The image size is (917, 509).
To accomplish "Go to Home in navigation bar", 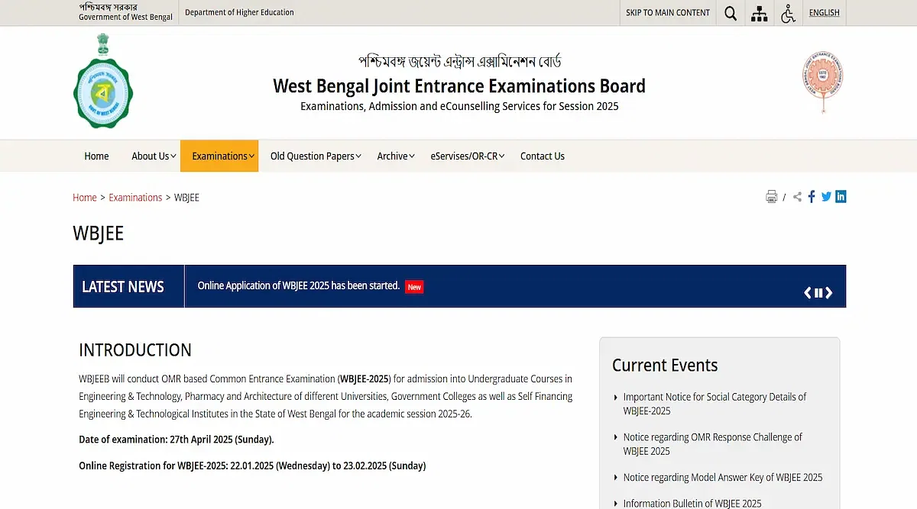I will coord(96,156).
